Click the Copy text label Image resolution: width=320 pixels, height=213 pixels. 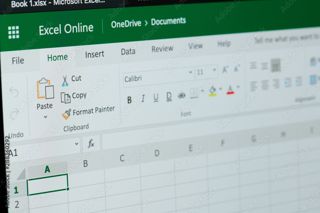pyautogui.click(x=79, y=95)
